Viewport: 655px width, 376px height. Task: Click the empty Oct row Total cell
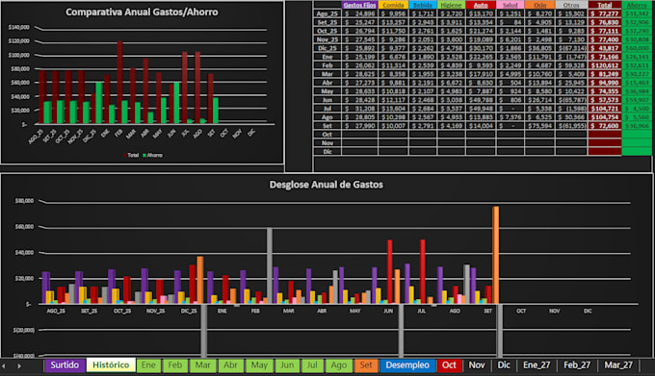[x=605, y=135]
